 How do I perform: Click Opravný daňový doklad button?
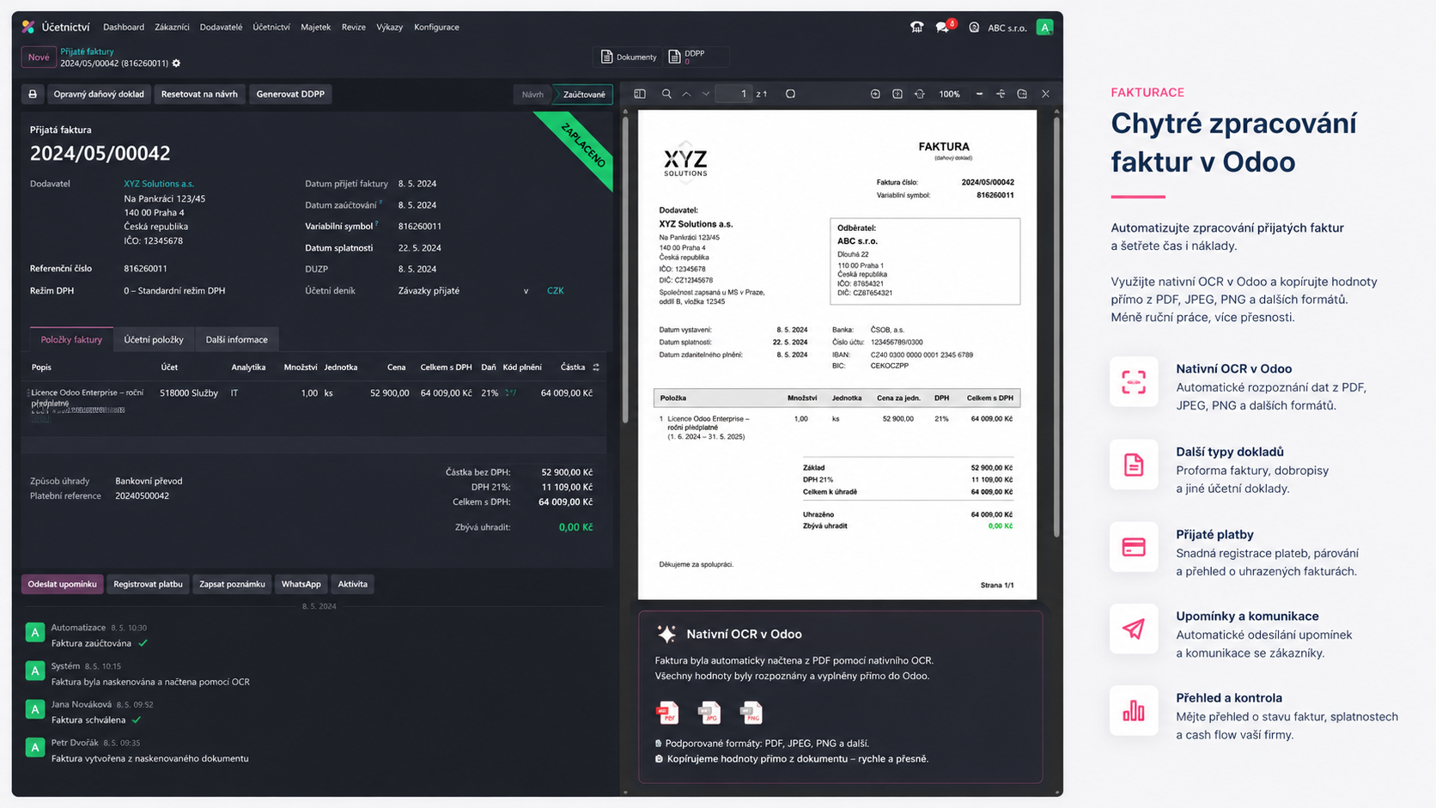click(99, 94)
